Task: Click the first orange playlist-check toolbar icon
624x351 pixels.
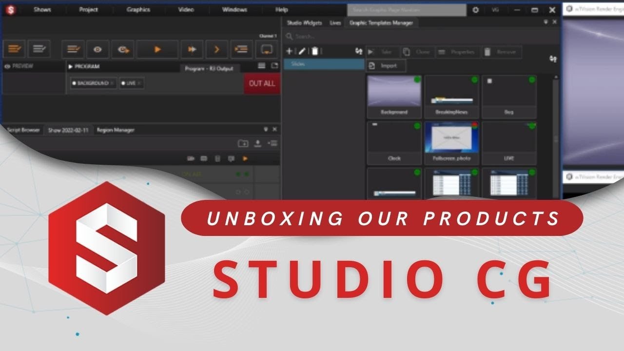Action: point(14,49)
